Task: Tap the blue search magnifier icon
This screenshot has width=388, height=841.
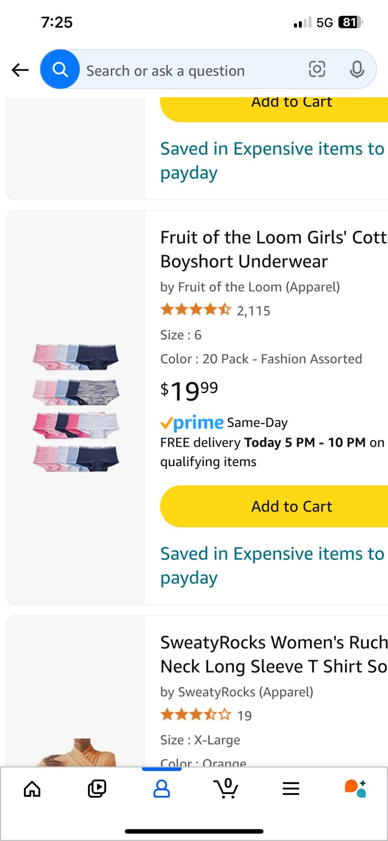Action: (60, 69)
